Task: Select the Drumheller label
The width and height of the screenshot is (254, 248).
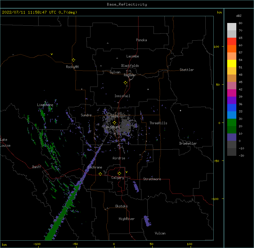Action: (x=188, y=143)
